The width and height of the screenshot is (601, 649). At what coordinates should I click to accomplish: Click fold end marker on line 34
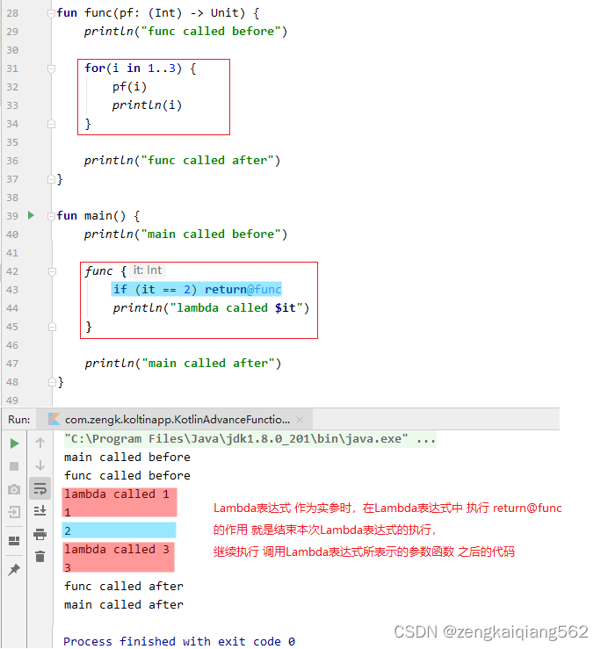click(x=51, y=124)
